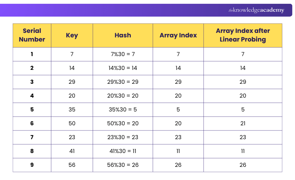295x180 pixels.
Task: Select Array Index cell for key 29
Action: tap(178, 82)
